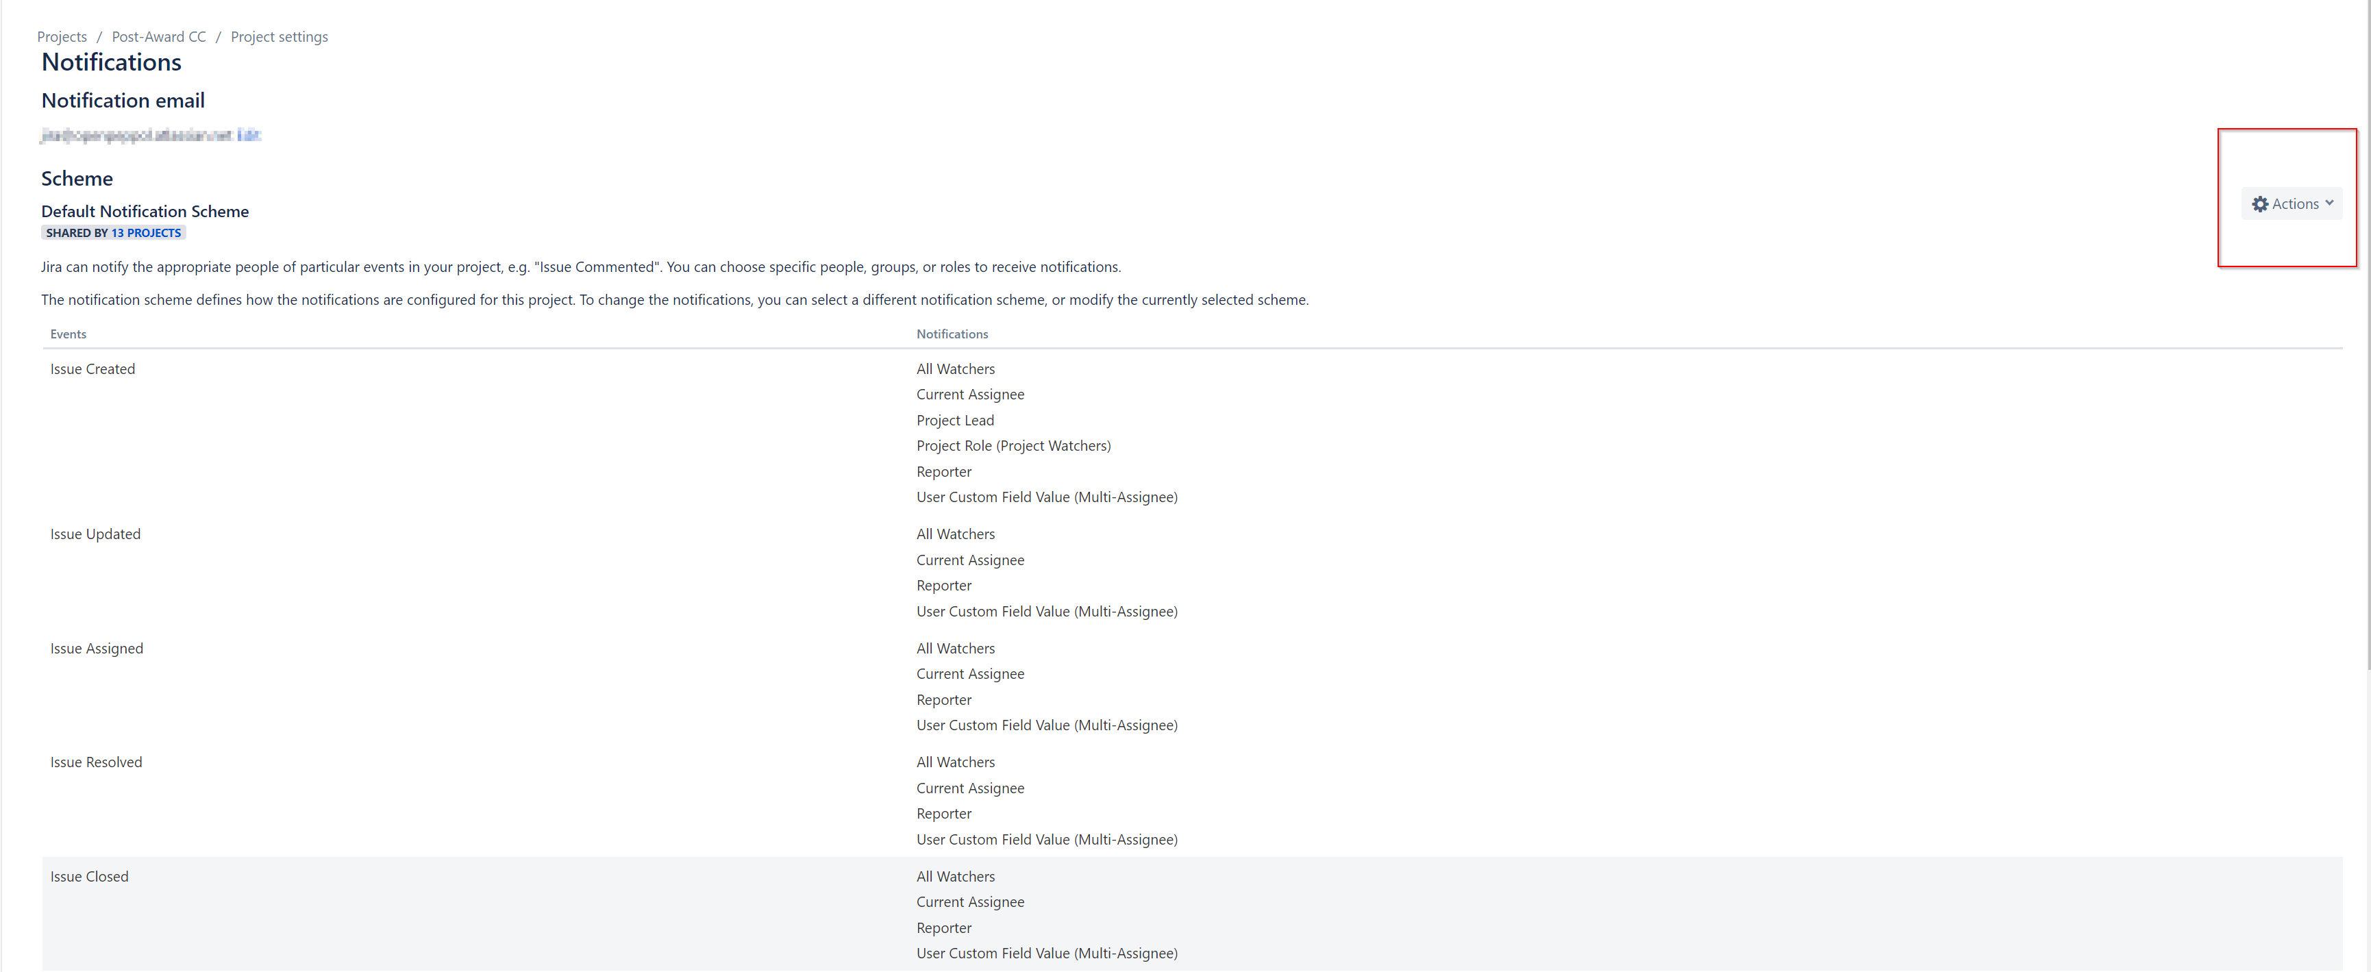Click All Watchers under Issue Updated
This screenshot has height=972, width=2371.
pyautogui.click(x=956, y=534)
